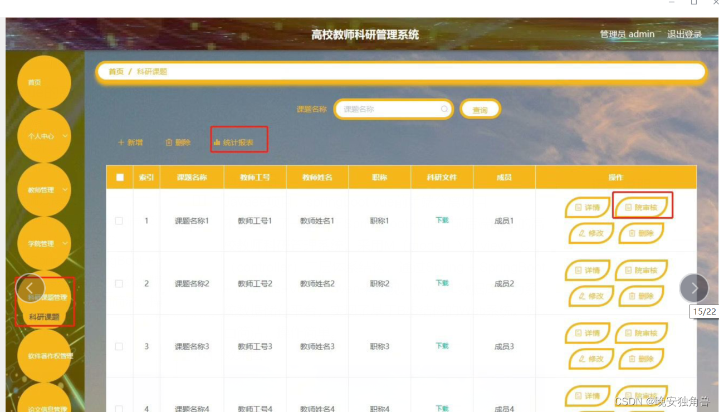Click the 教师工号 column header
The height and width of the screenshot is (412, 719).
click(255, 178)
